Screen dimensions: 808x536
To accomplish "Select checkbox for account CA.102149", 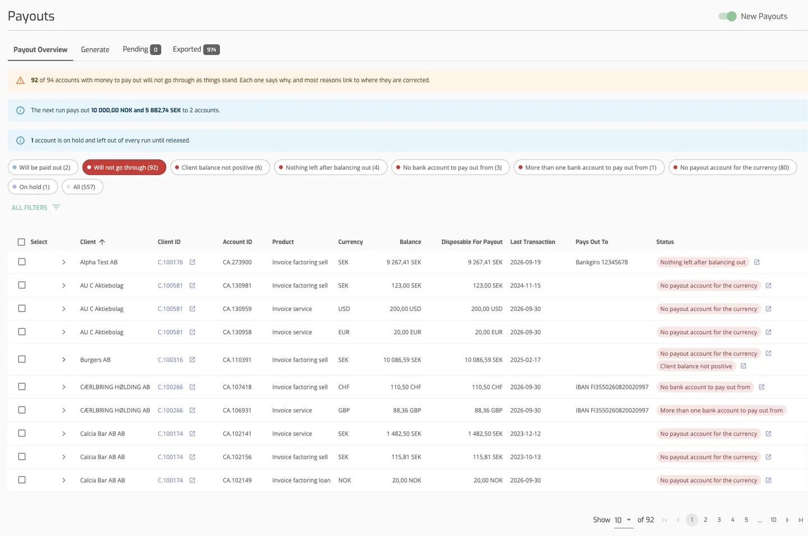I will 22,480.
